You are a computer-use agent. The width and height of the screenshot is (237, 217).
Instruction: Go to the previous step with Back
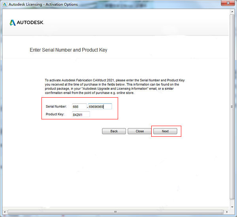tap(114, 131)
